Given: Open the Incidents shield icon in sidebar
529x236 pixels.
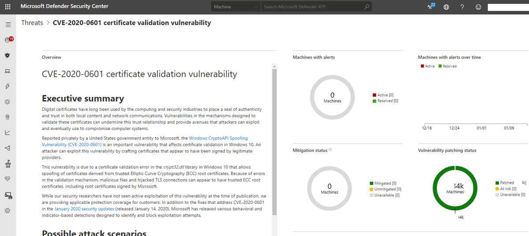Looking at the screenshot, I should [x=7, y=55].
